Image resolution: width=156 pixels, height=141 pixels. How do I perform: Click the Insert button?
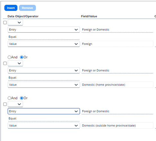tap(11, 8)
